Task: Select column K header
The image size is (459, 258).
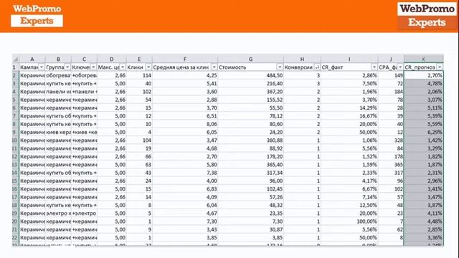Action: [424, 59]
